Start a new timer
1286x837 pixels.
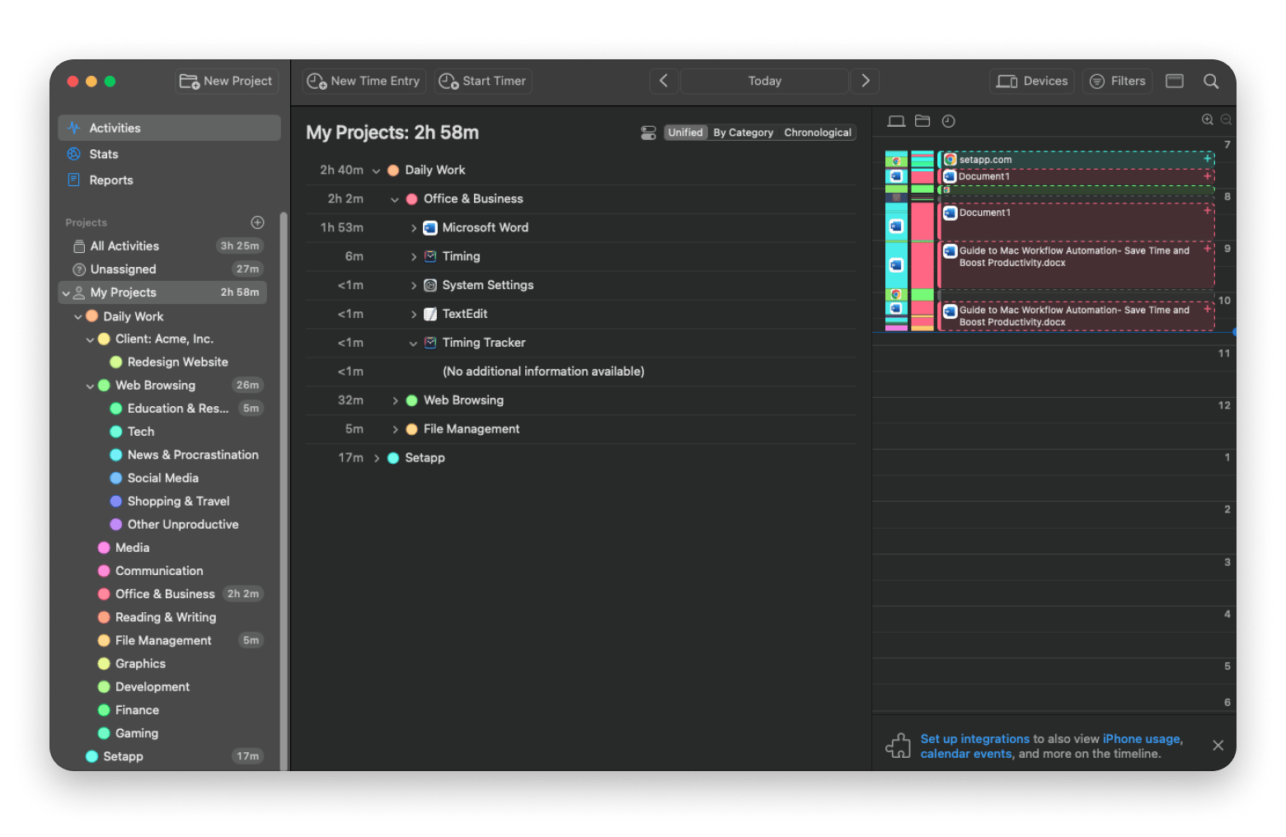[x=483, y=81]
